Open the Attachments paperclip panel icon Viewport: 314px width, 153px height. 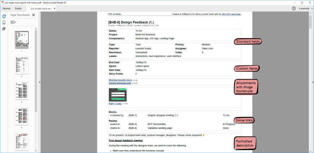click(4, 29)
